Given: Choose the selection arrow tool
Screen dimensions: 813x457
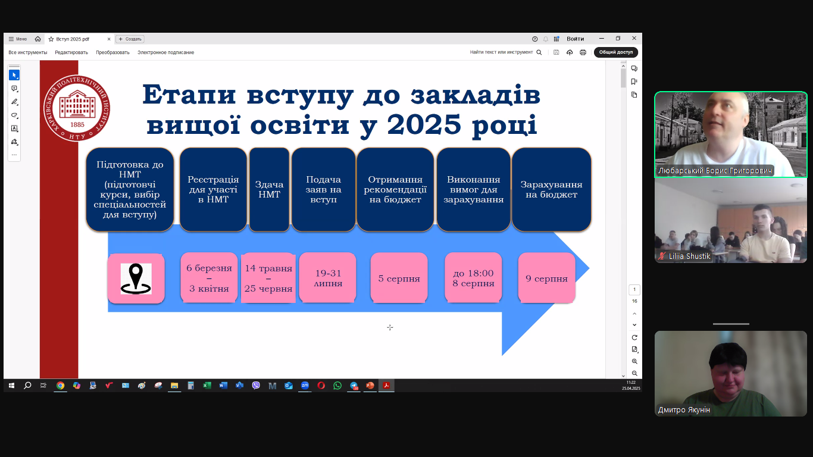Looking at the screenshot, I should click(14, 75).
